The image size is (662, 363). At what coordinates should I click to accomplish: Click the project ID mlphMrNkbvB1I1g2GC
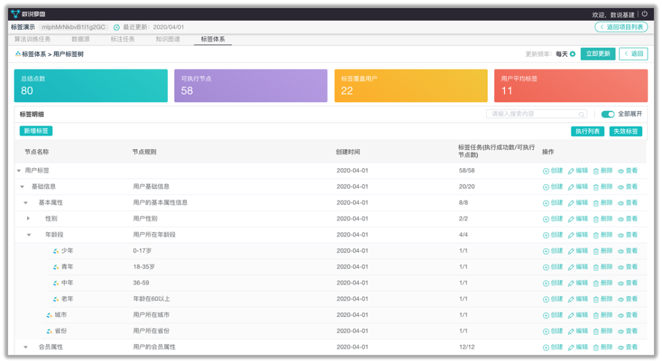click(x=74, y=27)
